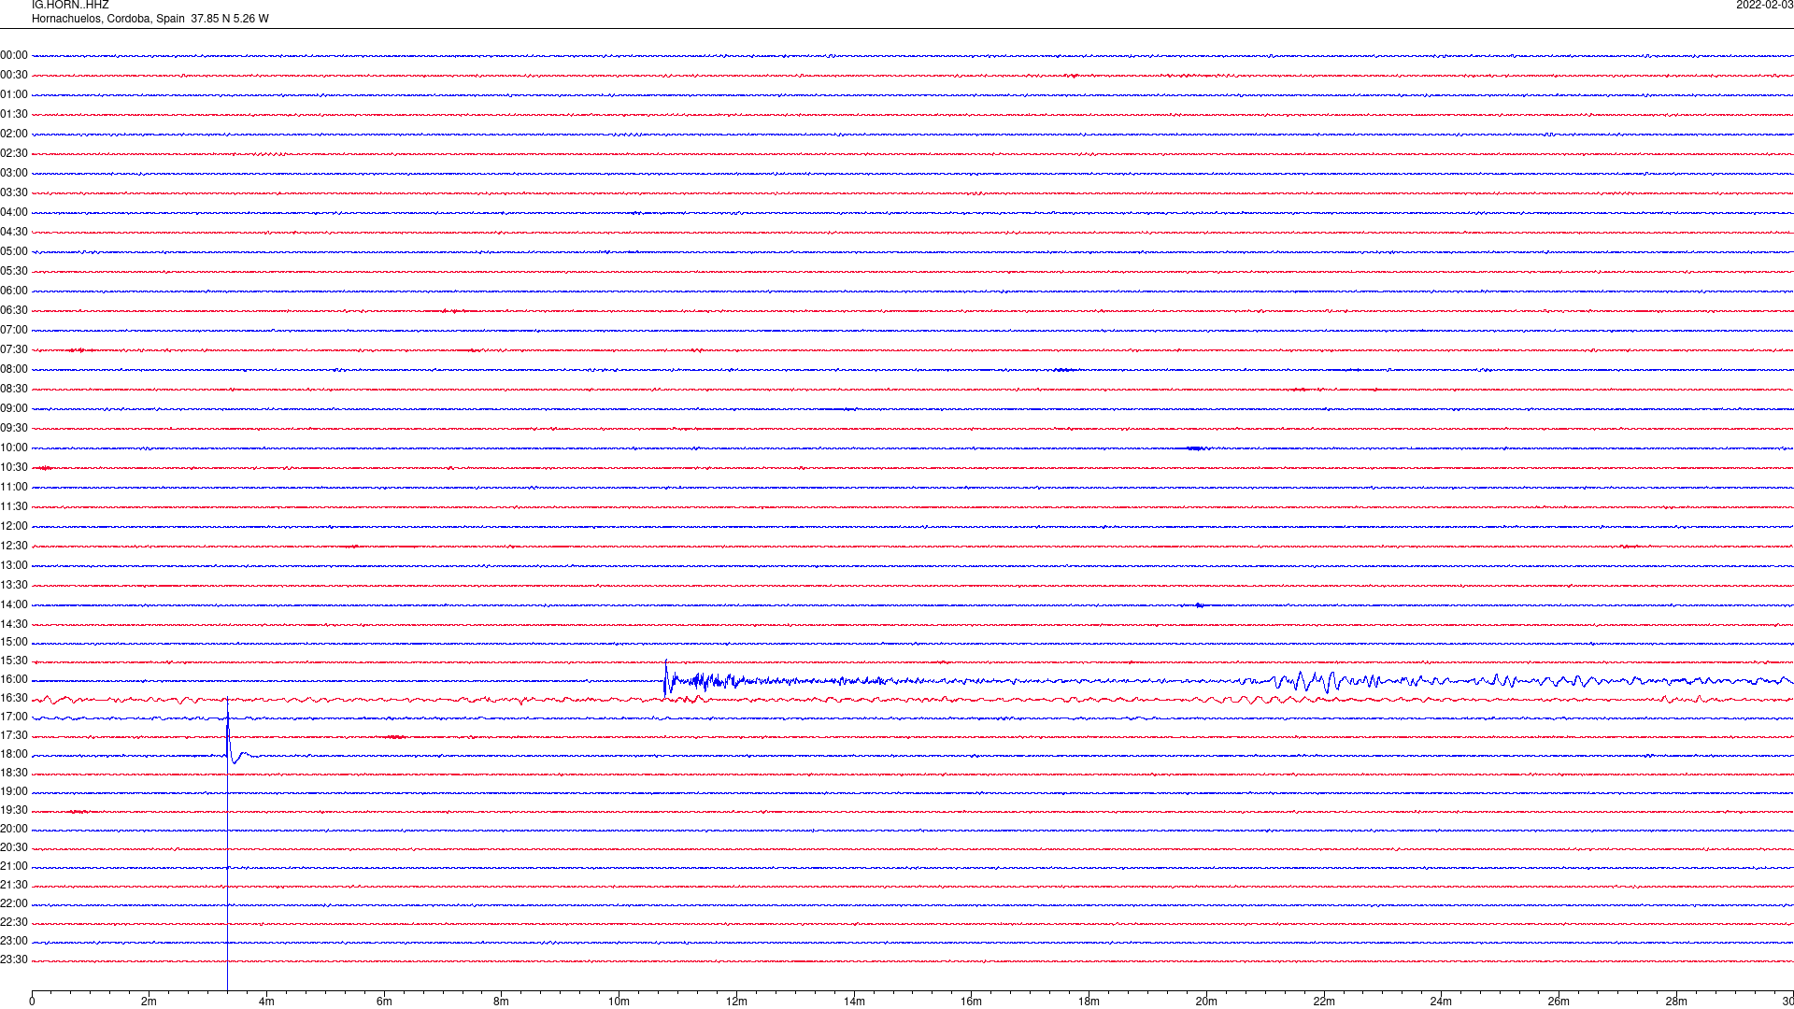The image size is (1794, 1009).
Task: Click the station code IG.HORN..HHZ
Action: click(x=70, y=6)
